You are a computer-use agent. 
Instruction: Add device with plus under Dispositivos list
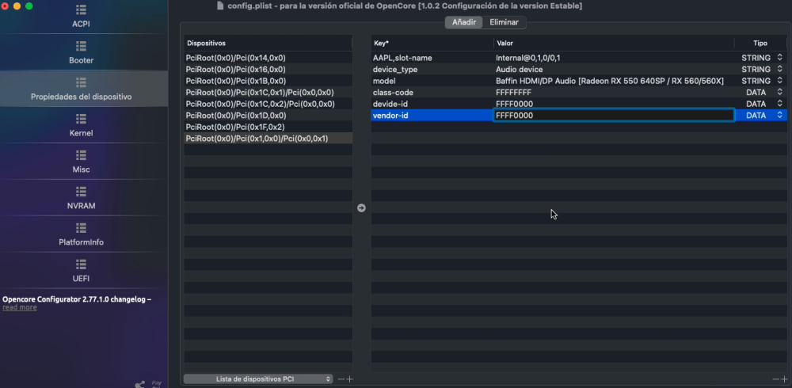click(x=349, y=379)
